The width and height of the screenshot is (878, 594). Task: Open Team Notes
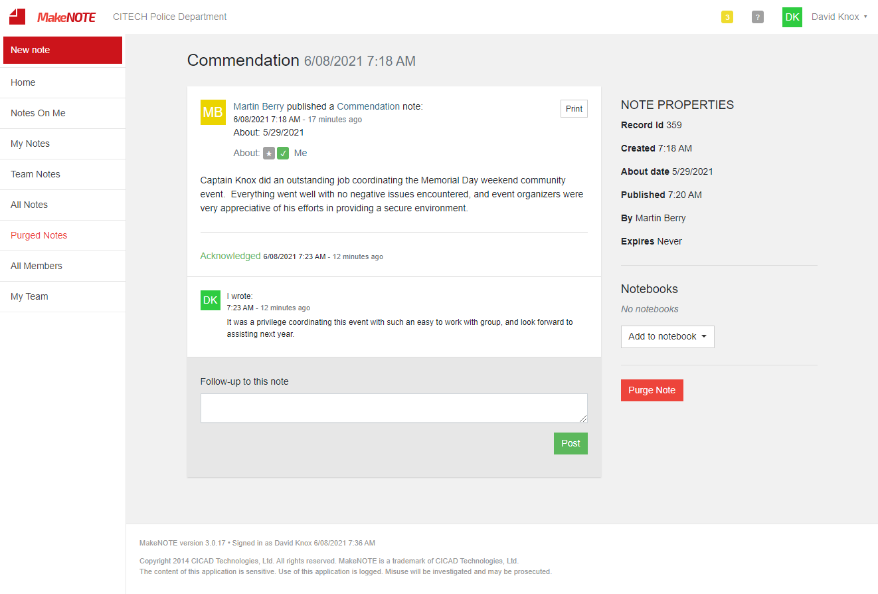(x=62, y=174)
